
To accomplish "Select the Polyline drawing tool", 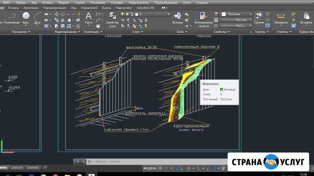I will pyautogui.click(x=11, y=18).
